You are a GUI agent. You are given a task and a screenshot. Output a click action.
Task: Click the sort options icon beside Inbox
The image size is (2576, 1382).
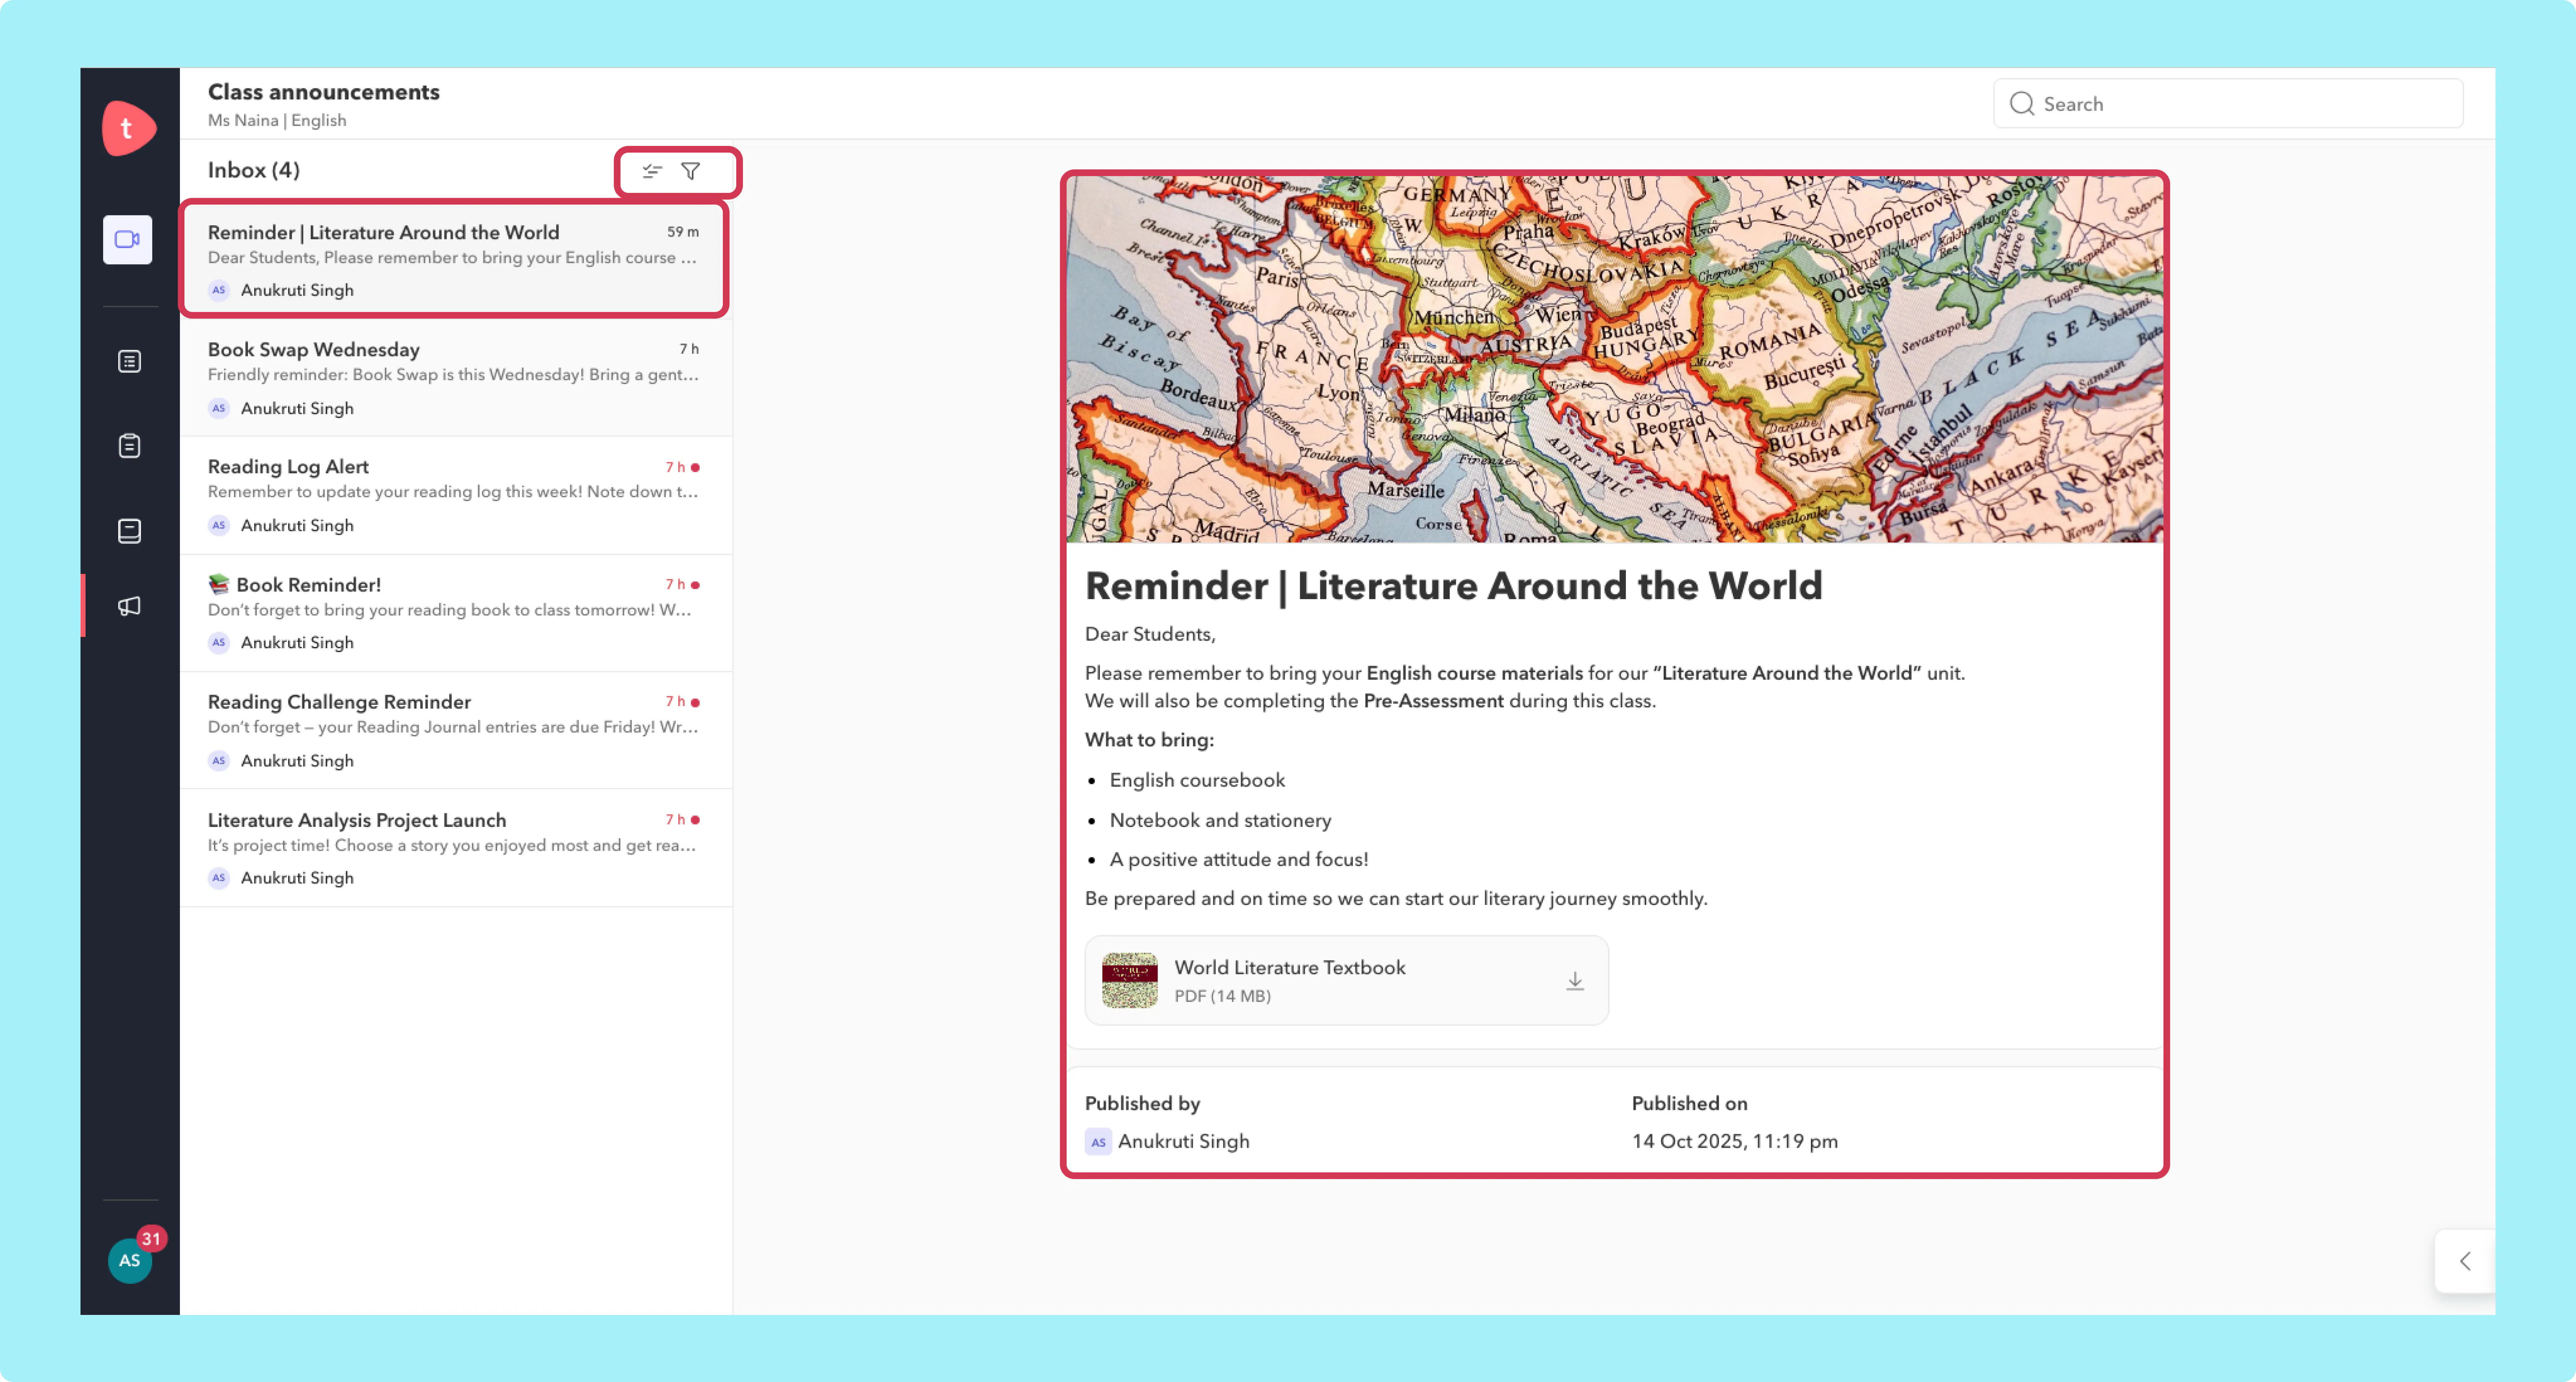click(x=652, y=171)
